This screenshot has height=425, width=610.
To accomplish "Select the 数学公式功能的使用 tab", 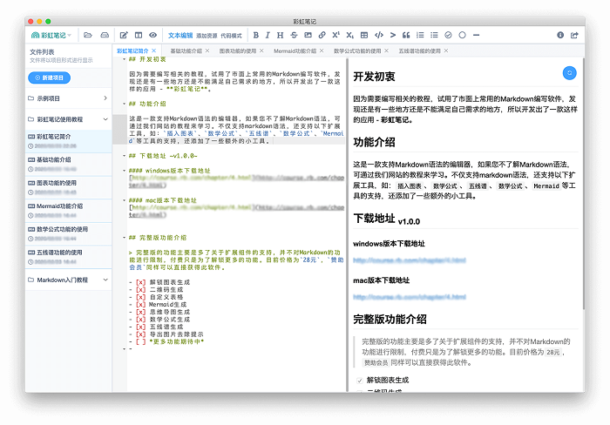I will pyautogui.click(x=357, y=51).
